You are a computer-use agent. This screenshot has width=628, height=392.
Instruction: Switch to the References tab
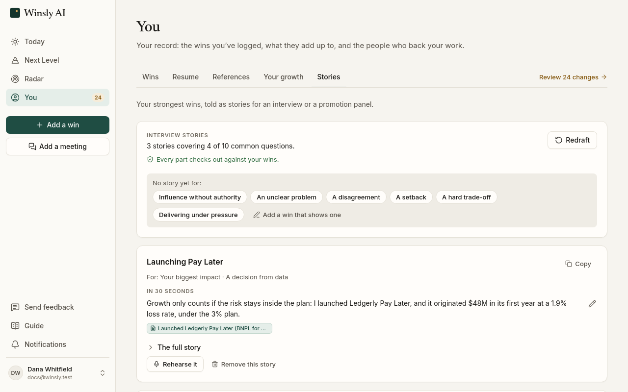pyautogui.click(x=231, y=77)
